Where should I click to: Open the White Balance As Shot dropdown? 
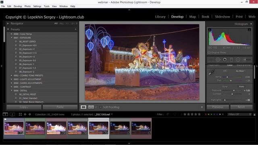pos(241,71)
